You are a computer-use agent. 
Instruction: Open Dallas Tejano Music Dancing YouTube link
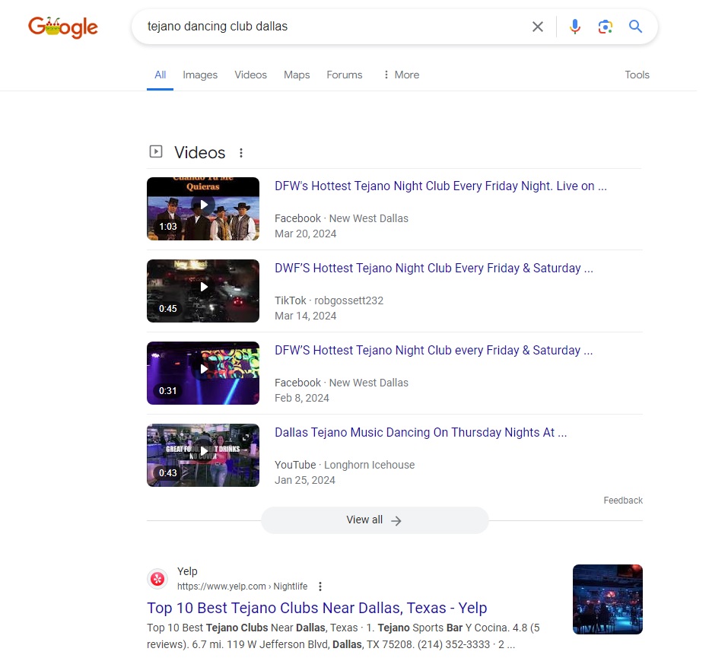click(x=420, y=432)
